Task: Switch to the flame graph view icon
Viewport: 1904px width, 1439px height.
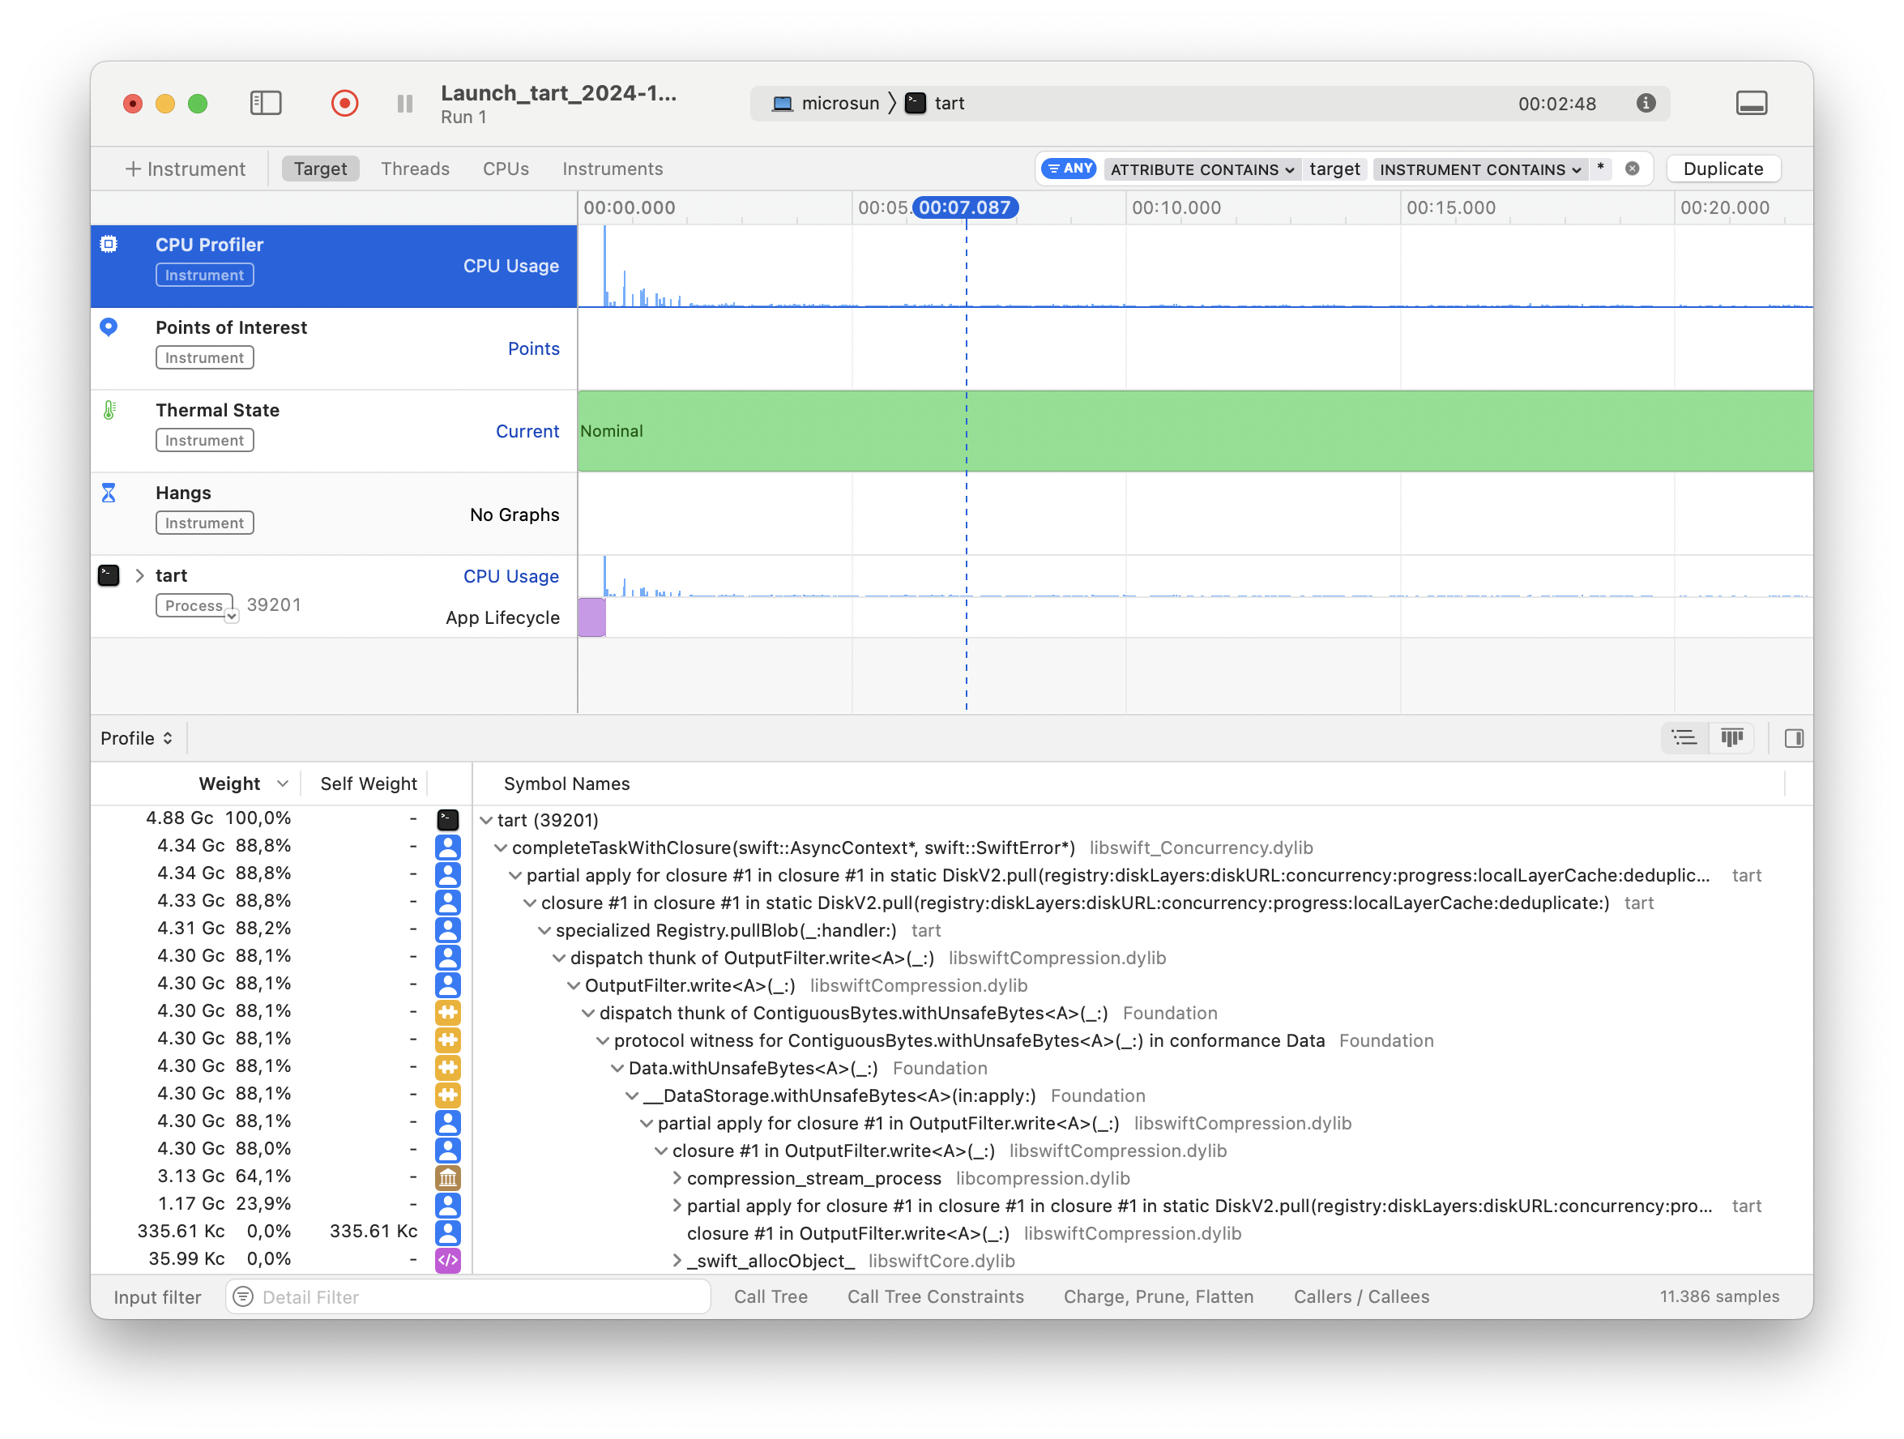Action: (x=1732, y=738)
